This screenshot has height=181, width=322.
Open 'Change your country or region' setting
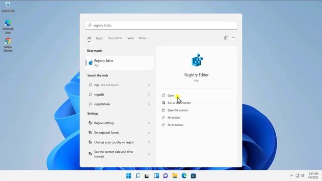click(120, 142)
